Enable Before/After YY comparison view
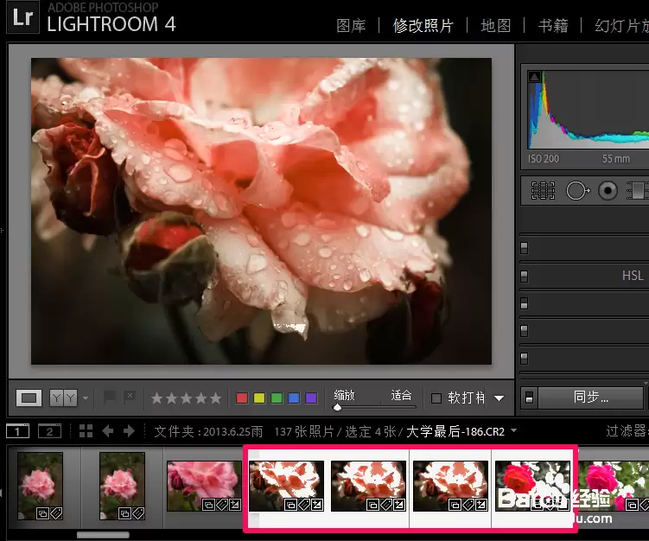Viewport: 649px width, 541px height. click(63, 398)
